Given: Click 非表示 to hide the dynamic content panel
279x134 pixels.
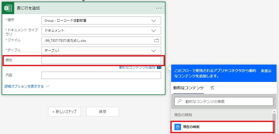Looking at the screenshot, I should (266, 71).
